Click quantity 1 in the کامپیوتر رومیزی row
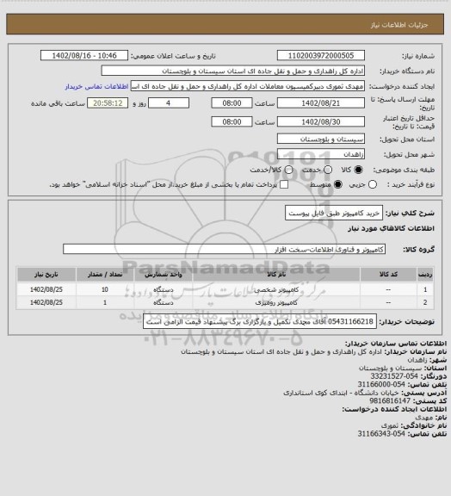Image resolution: width=451 pixels, height=496 pixels. coord(105,302)
